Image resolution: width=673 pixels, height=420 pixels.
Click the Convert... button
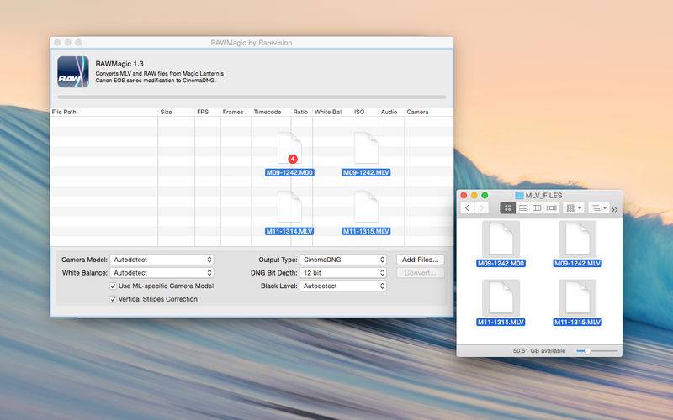tap(420, 272)
